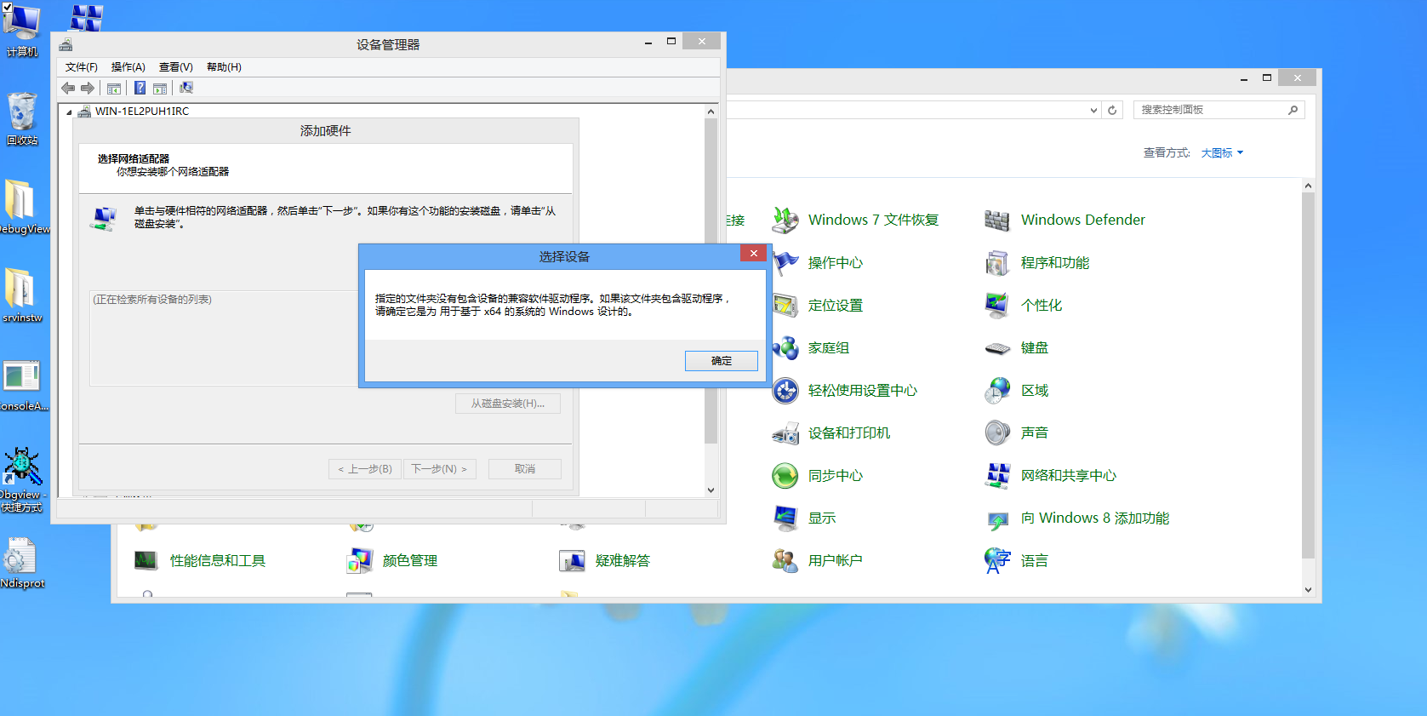
Task: Open 程序和功能 in Control Panel
Action: [1036, 263]
